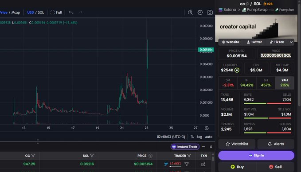Image resolution: width=301 pixels, height=172 pixels.
Task: Click the Pump.fun link
Action: 285,10
